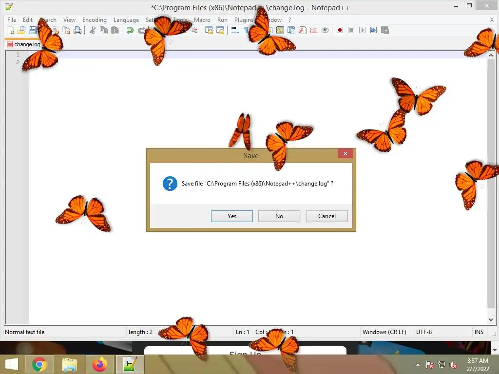This screenshot has height=374, width=499.
Task: Click line number 2 in the margin
Action: pos(18,62)
